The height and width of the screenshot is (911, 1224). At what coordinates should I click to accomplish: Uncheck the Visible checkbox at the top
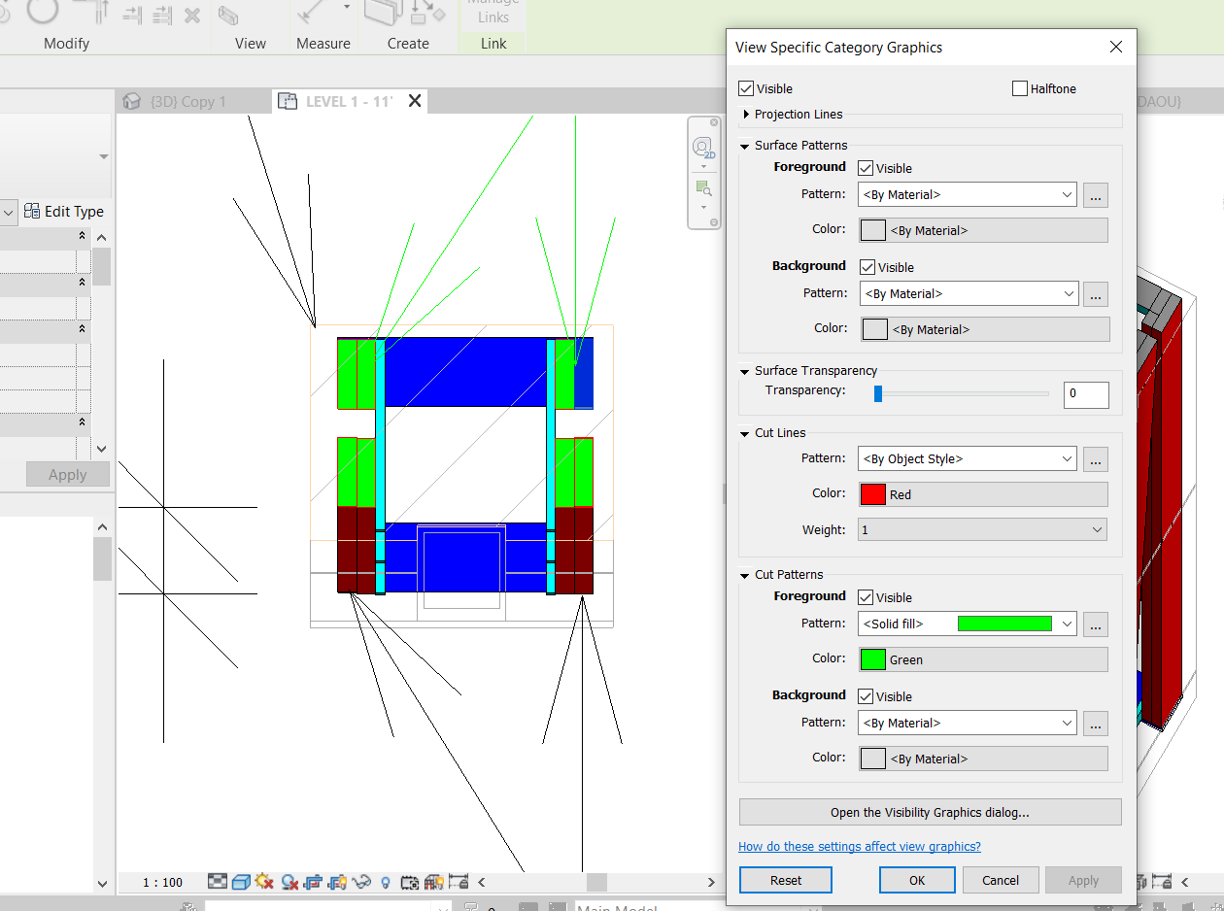pyautogui.click(x=746, y=88)
